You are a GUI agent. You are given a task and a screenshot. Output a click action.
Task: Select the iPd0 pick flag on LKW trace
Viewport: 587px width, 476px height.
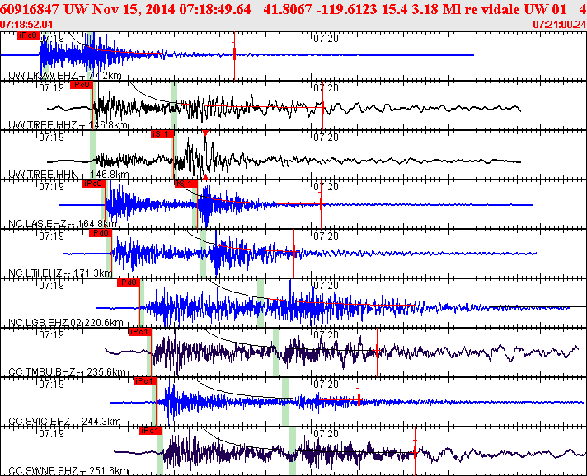click(x=29, y=35)
